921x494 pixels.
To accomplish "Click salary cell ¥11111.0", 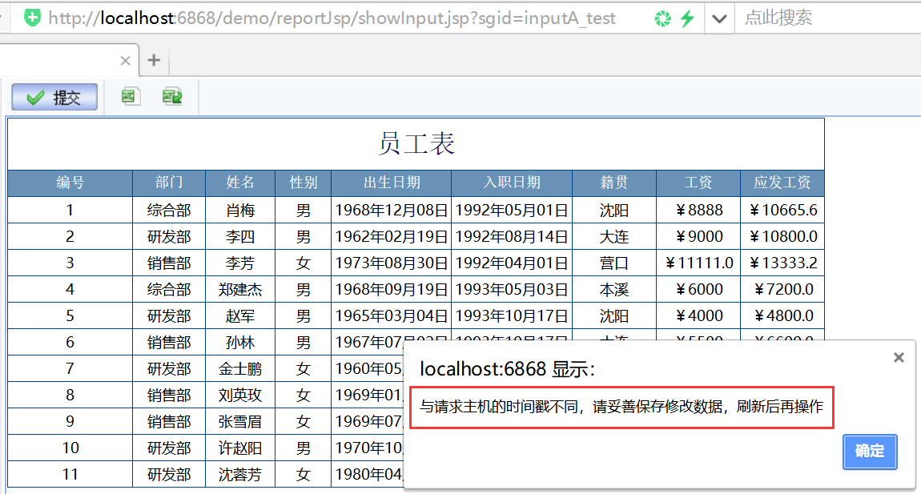I will (698, 263).
